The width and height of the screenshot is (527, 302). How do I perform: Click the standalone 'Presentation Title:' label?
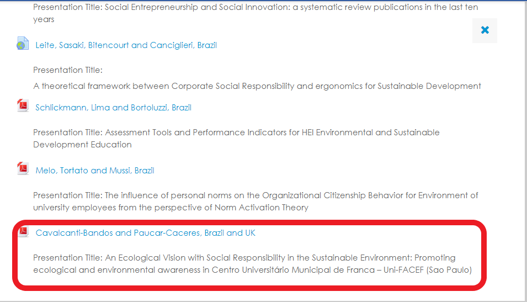coord(68,70)
